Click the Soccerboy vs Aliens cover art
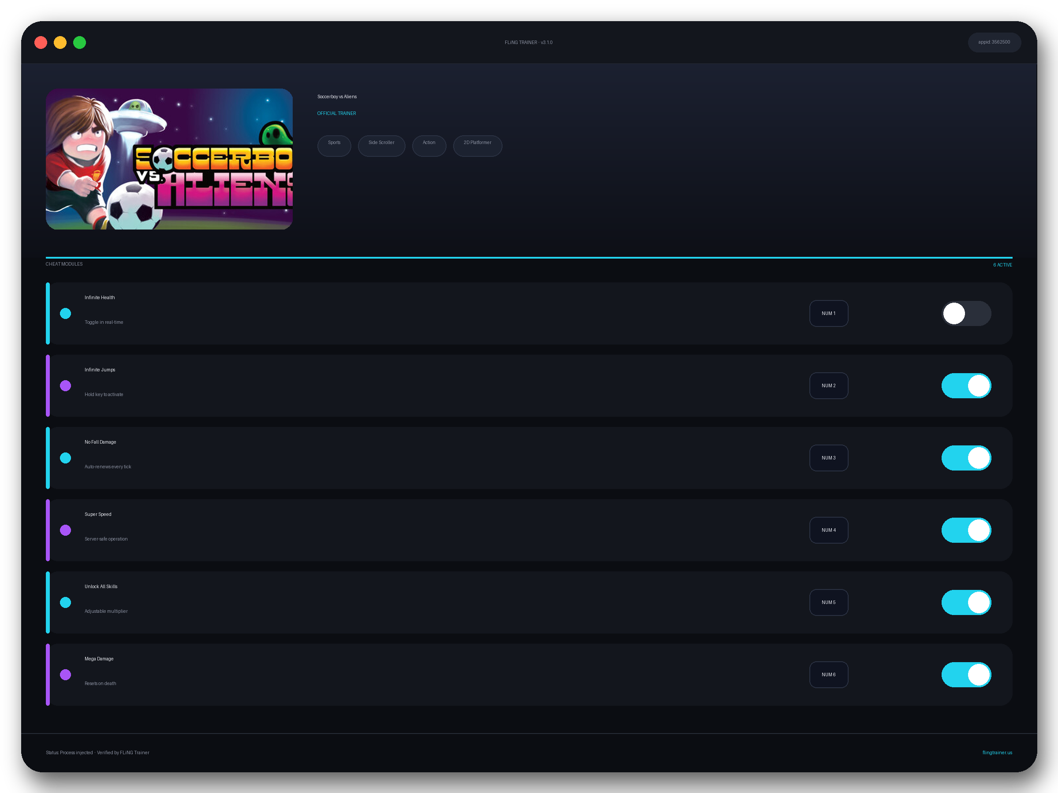 (169, 159)
